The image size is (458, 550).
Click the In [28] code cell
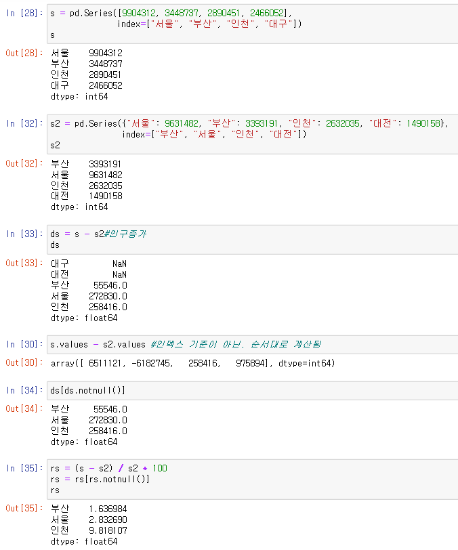[252, 24]
